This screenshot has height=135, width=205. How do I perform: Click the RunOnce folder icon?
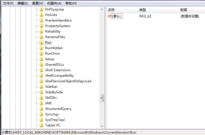pos(41,54)
